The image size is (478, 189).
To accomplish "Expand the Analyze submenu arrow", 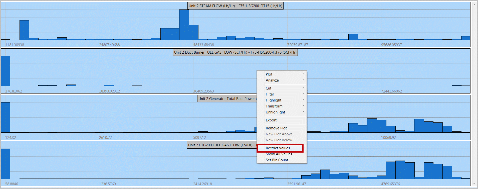I will point(303,80).
